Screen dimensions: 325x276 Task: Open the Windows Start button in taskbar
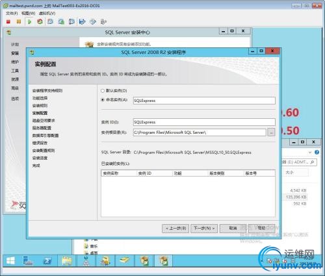point(10,260)
